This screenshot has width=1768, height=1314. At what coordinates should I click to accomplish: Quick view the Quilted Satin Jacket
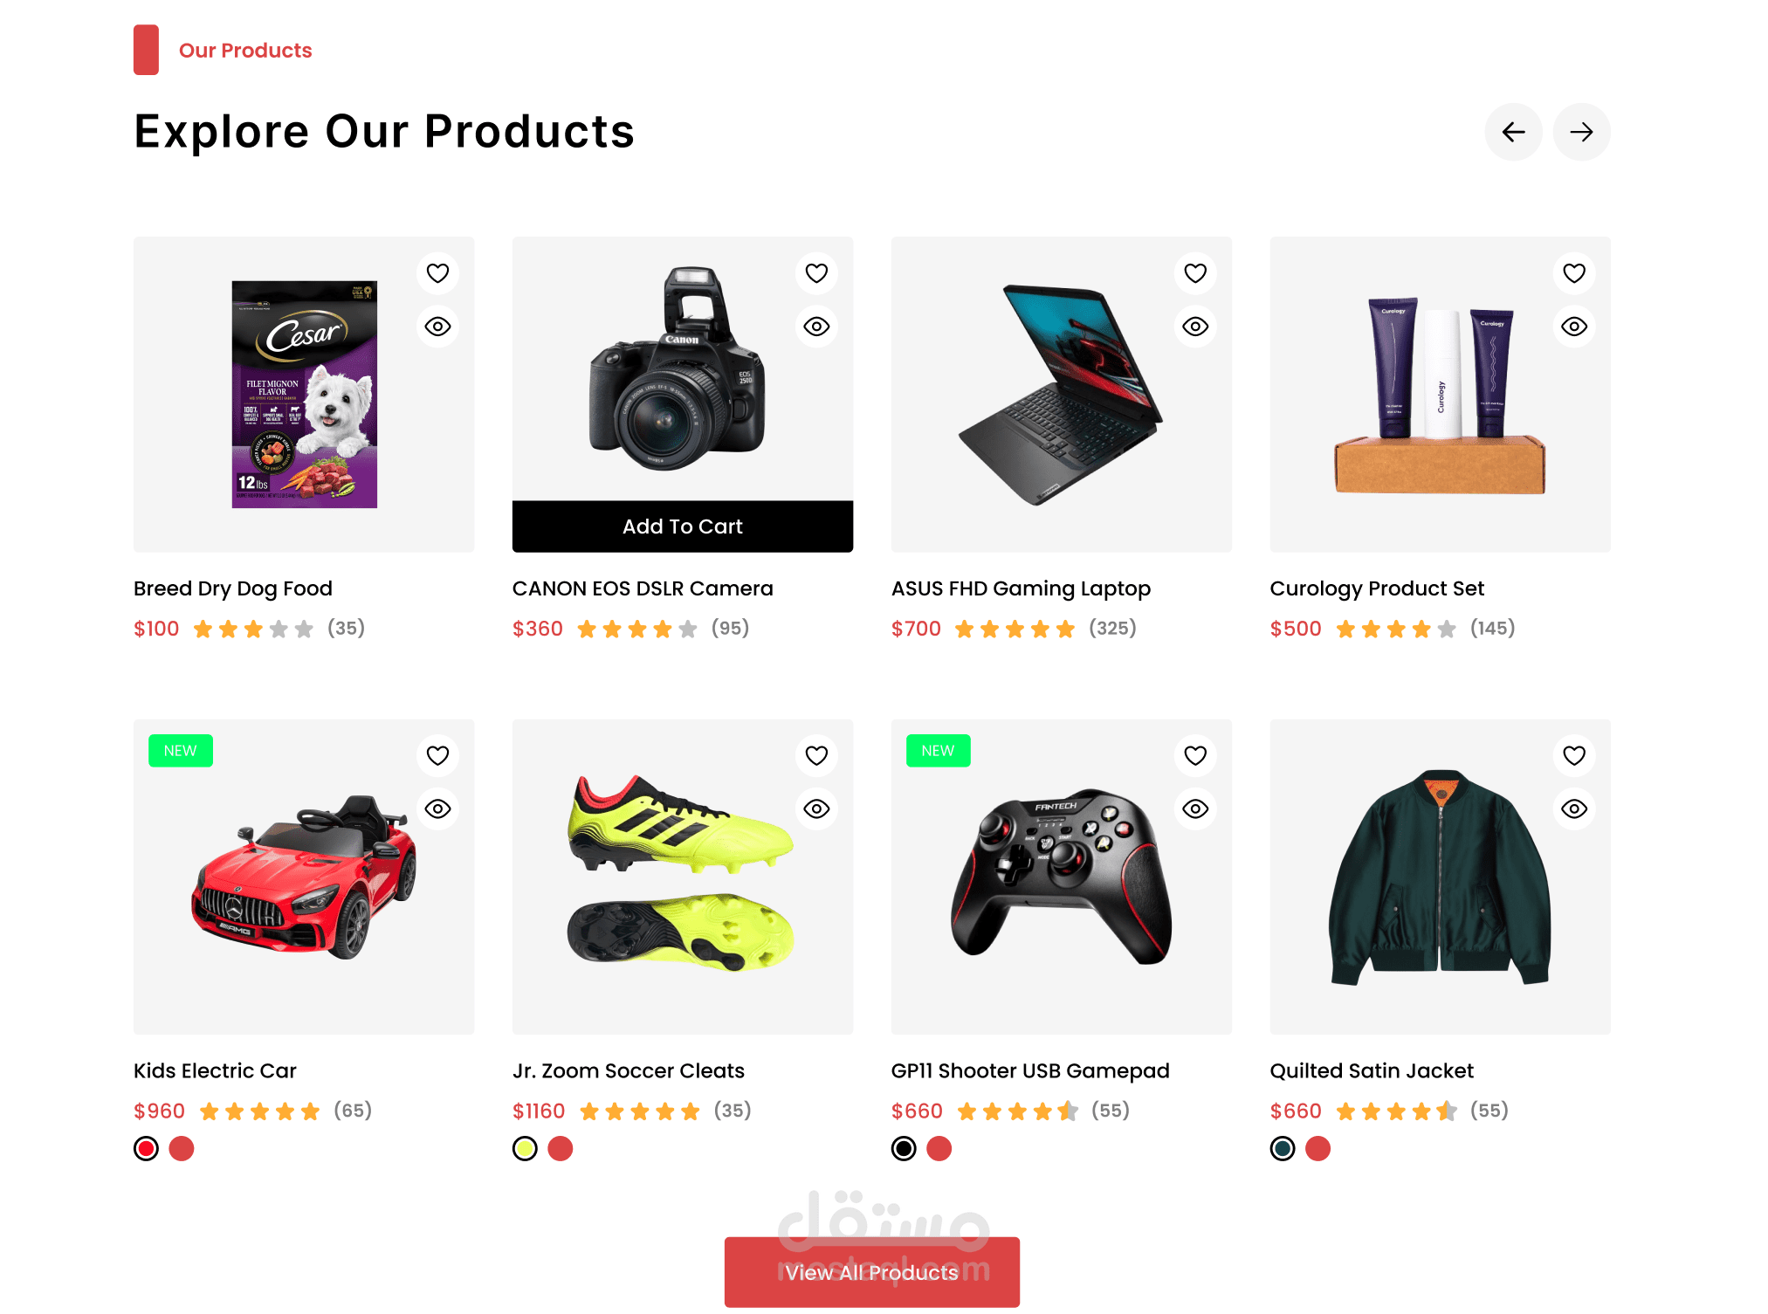pyautogui.click(x=1574, y=808)
